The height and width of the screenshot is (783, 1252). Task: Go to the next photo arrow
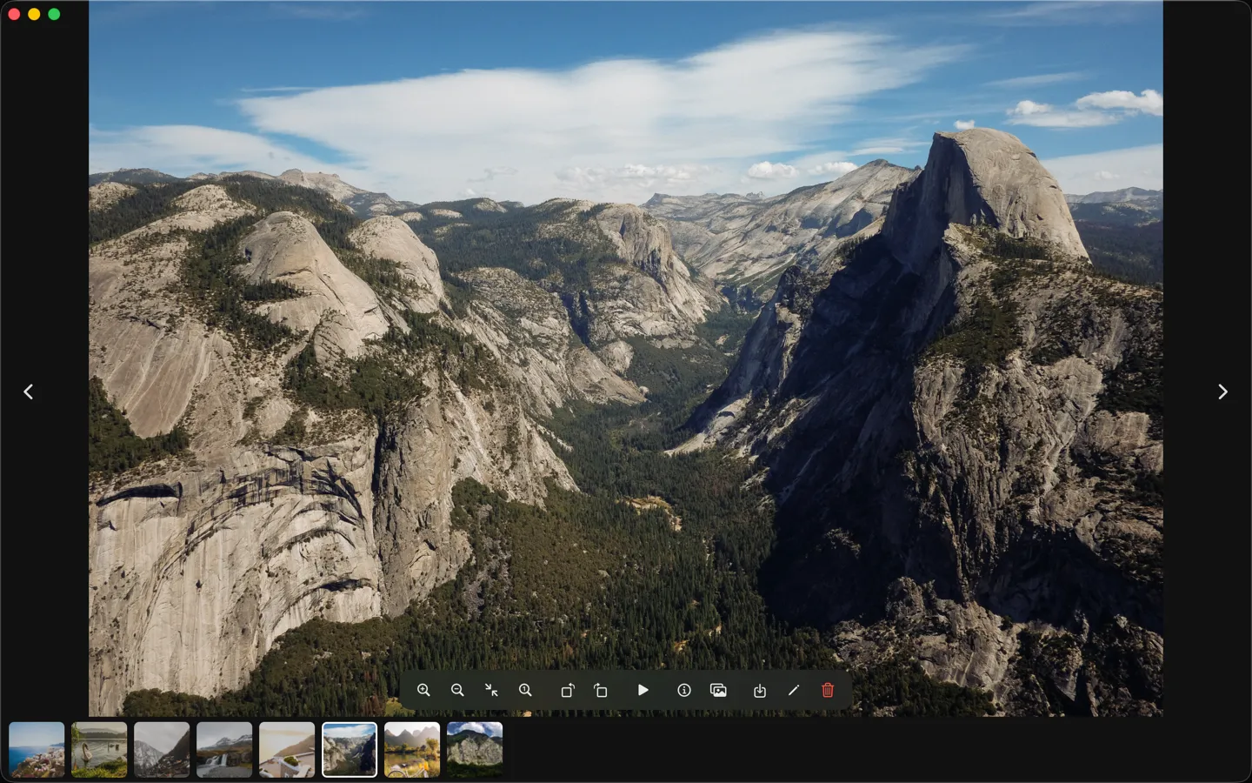(x=1222, y=391)
